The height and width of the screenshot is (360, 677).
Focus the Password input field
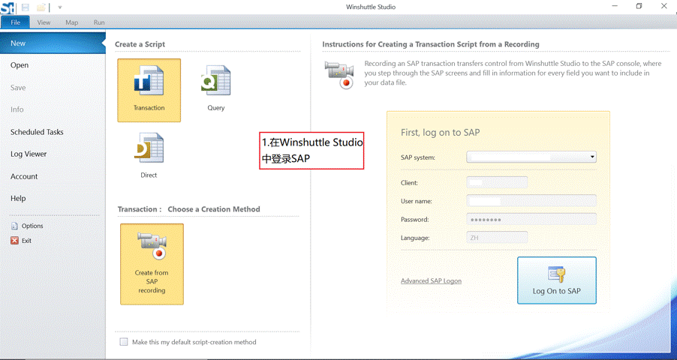531,219
